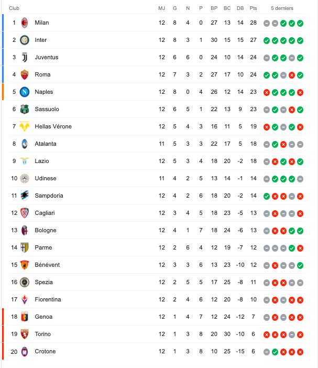Click Milan's most recent win indicator
This screenshot has height=368, width=318.
coord(300,23)
